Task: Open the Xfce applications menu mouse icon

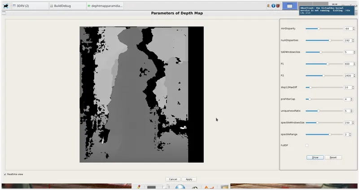Action: [6, 6]
